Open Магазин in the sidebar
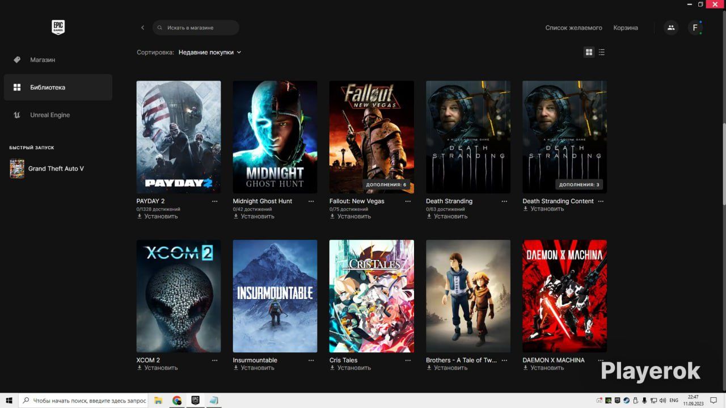 pyautogui.click(x=58, y=60)
